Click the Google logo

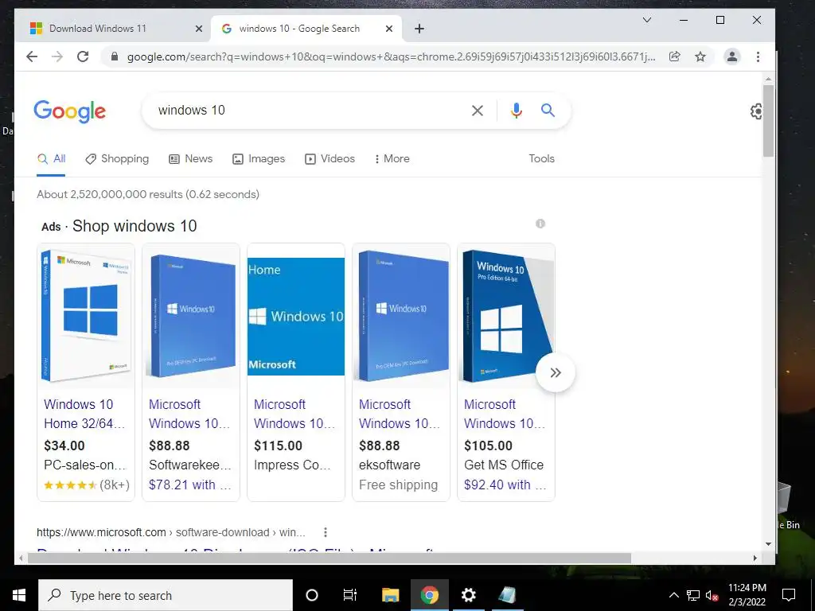[x=70, y=111]
